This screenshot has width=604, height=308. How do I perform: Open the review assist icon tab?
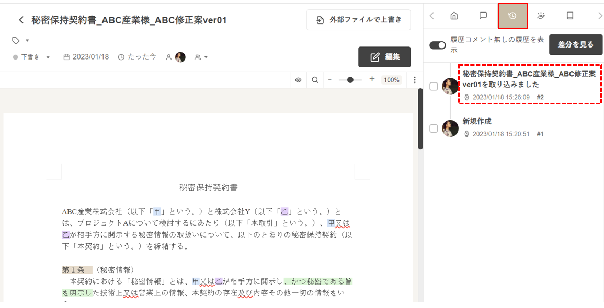pos(541,16)
